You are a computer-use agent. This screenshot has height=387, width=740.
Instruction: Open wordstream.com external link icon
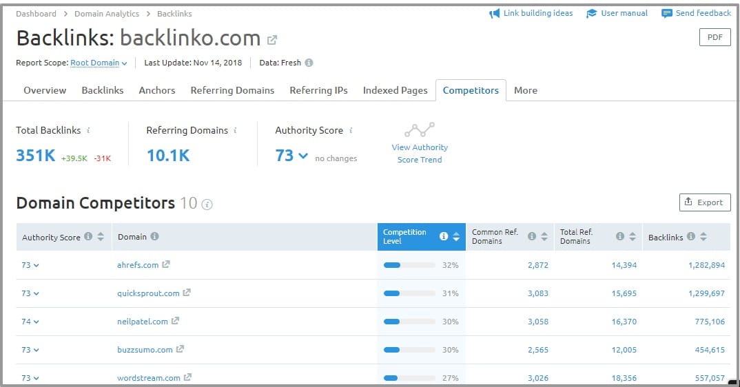coord(187,377)
